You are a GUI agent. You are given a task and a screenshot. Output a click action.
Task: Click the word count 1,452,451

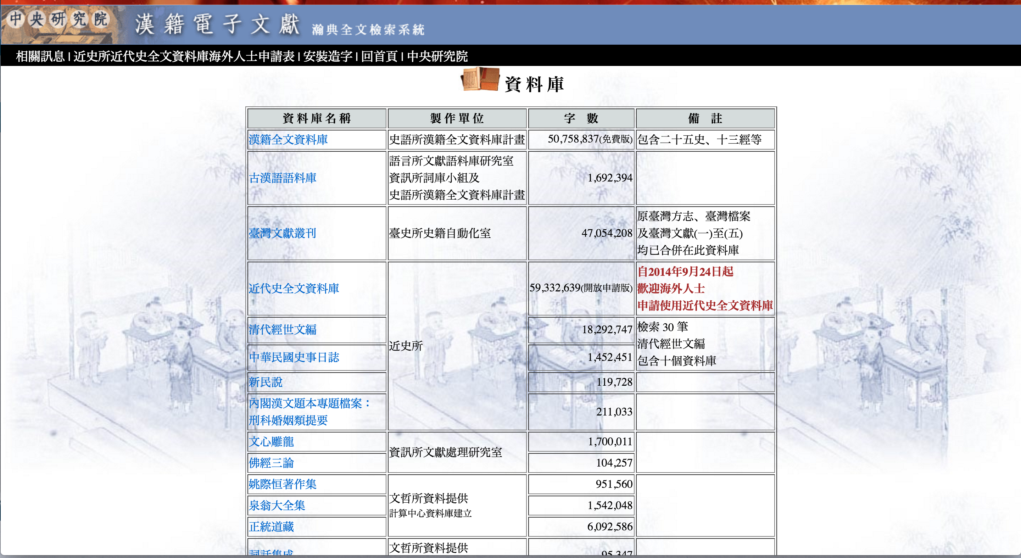pyautogui.click(x=610, y=357)
